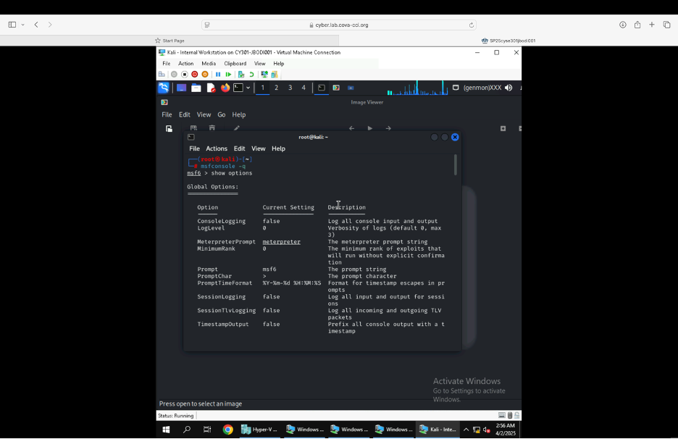Screen dimensions: 678x439
Task: Show hidden icons in the Windows system tray
Action: click(x=466, y=430)
